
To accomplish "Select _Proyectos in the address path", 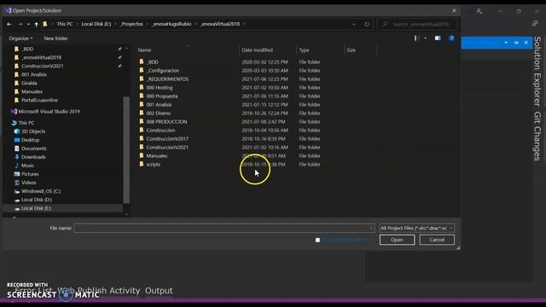I will [x=131, y=24].
